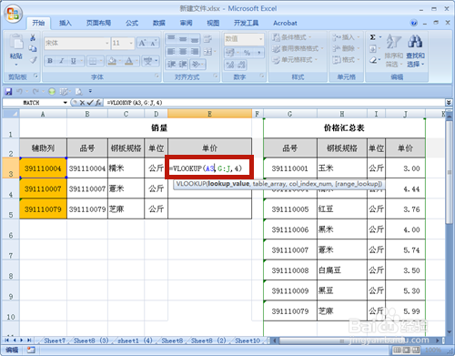Image resolution: width=455 pixels, height=356 pixels.
Task: Open Format (格式) button in cells group
Action: tap(345, 60)
